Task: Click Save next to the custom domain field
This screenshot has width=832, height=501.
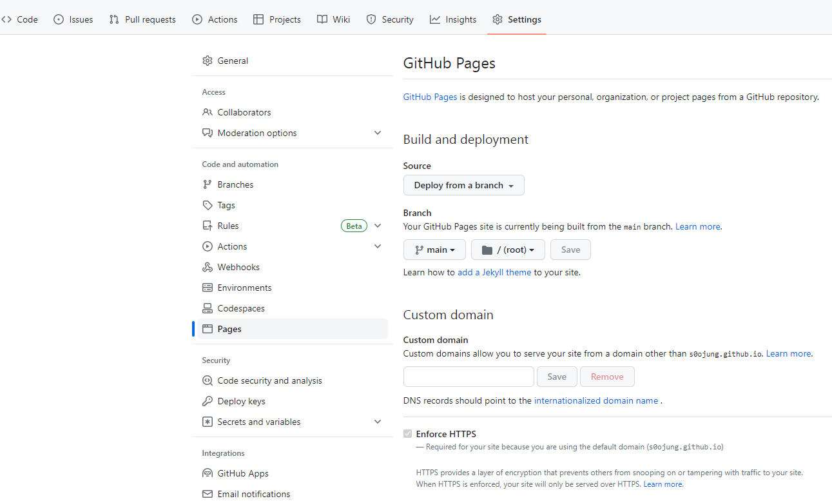Action: (557, 377)
